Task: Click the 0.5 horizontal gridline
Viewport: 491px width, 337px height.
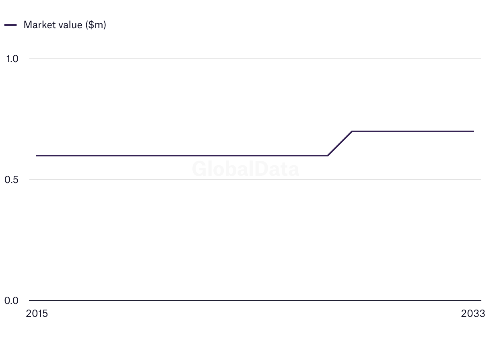Action: 255,180
